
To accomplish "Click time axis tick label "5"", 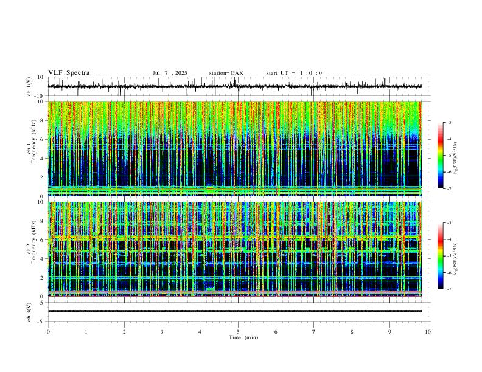I will (238, 332).
